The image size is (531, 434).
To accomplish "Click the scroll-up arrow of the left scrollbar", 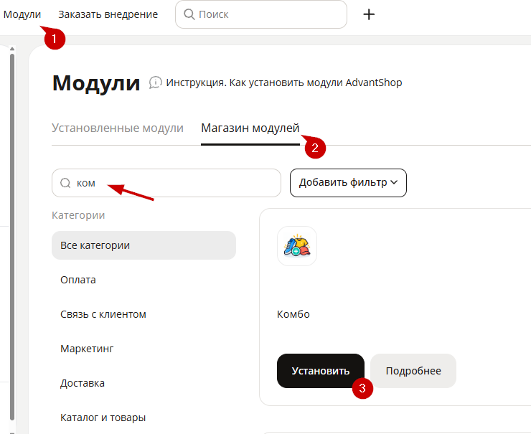I will [12, 49].
